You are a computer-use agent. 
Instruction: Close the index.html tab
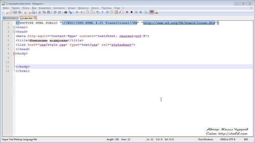[x=35, y=18]
